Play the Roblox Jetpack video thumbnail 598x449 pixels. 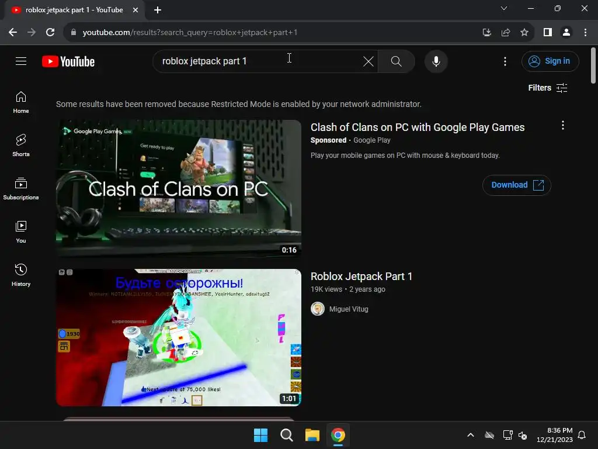click(179, 337)
